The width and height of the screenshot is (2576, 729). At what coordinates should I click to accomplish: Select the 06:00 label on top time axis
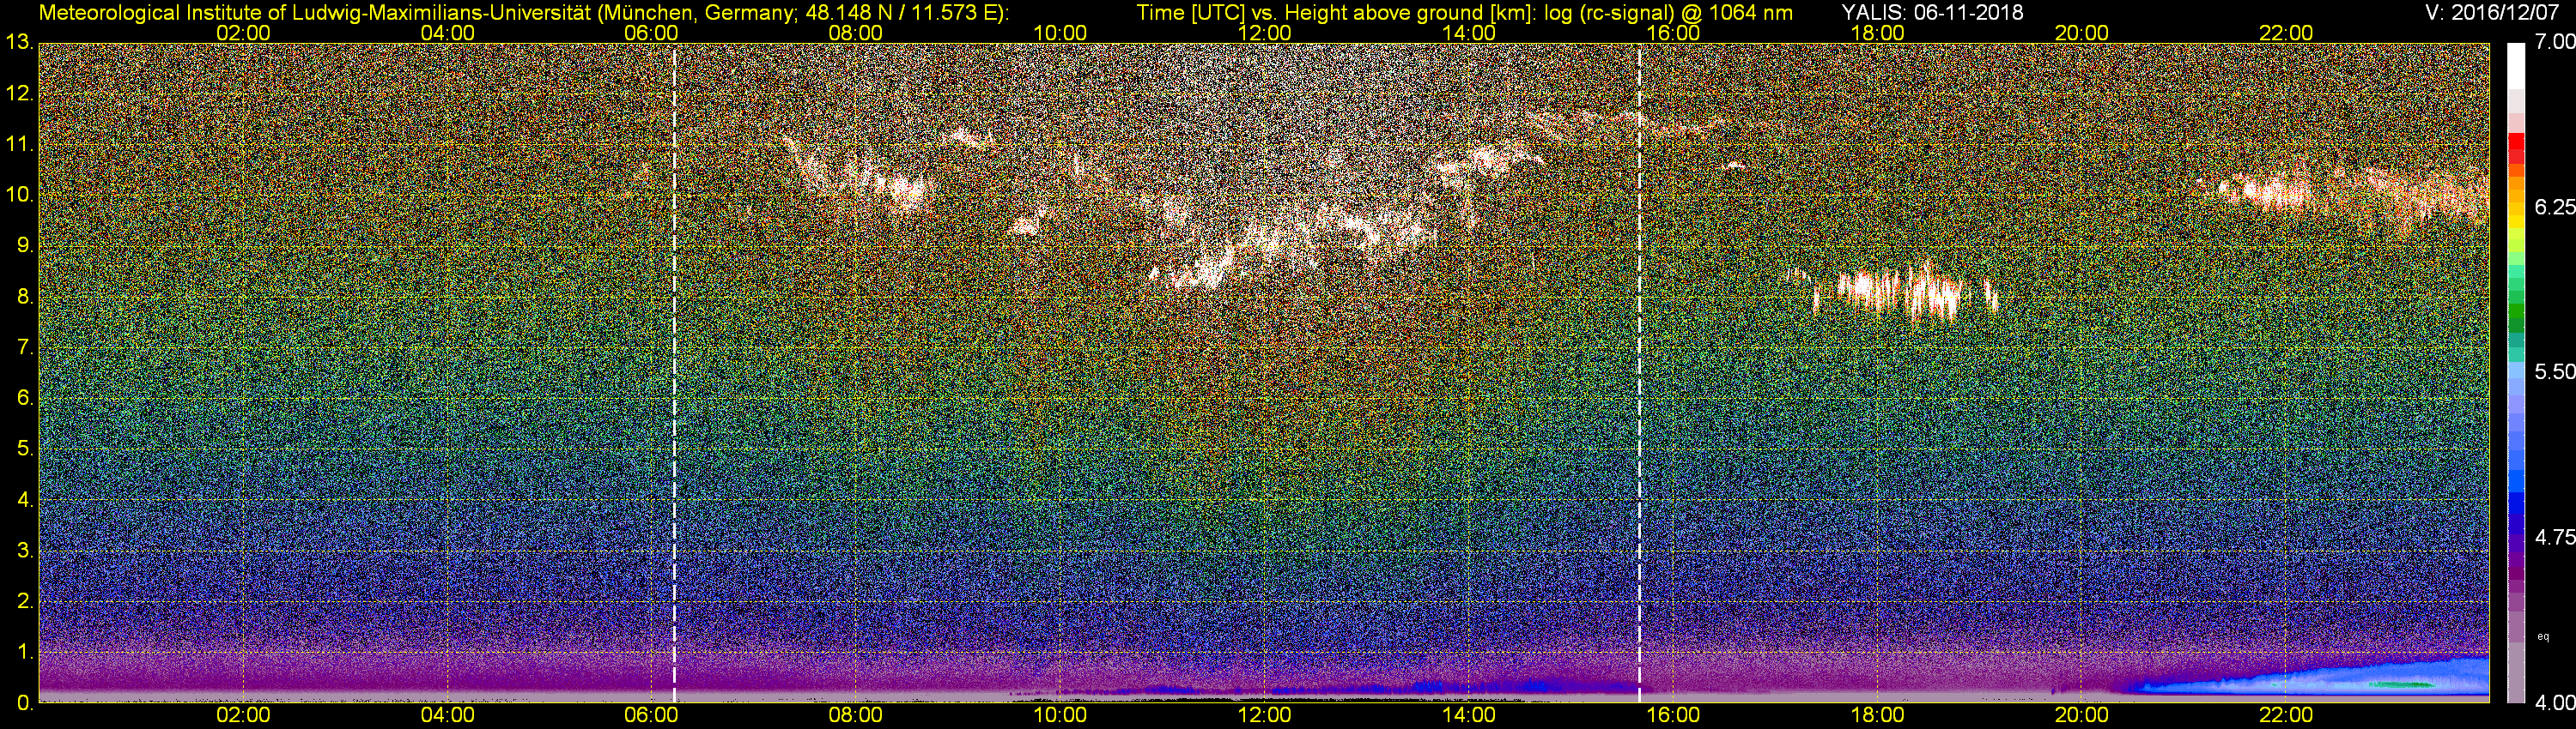(651, 33)
